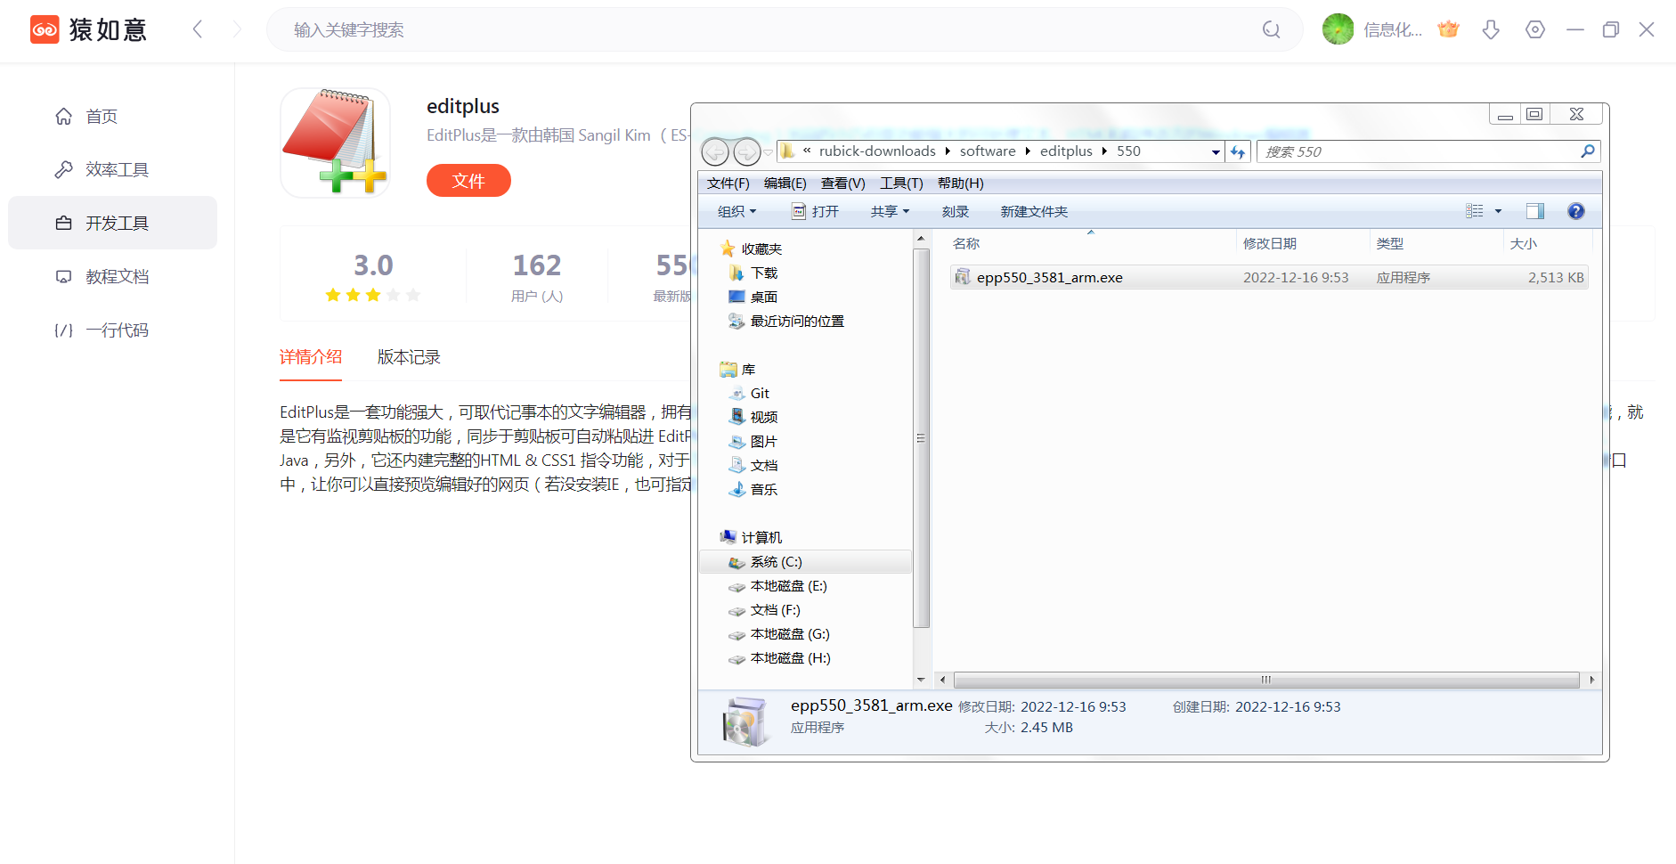Screen dimensions: 1676x864
Task: Open the 编辑(E) menu
Action: pos(785,183)
